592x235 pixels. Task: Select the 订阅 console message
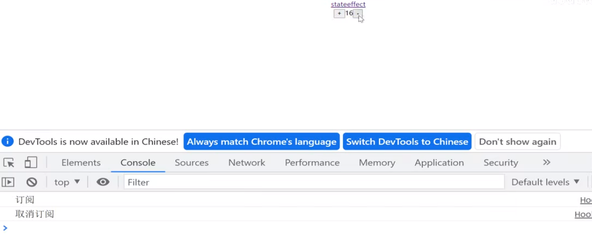25,200
